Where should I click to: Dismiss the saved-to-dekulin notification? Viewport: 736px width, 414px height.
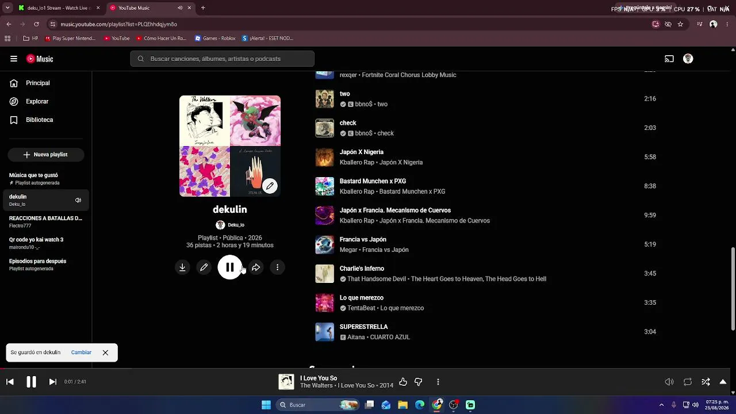point(105,352)
